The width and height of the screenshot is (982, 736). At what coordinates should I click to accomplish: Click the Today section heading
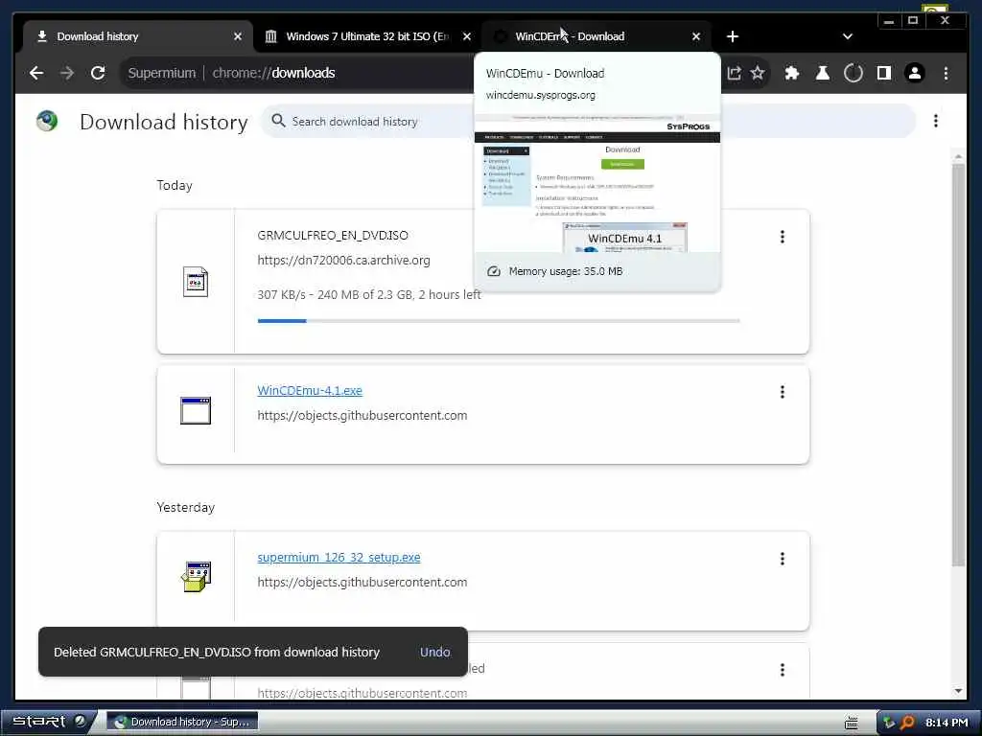tap(175, 185)
